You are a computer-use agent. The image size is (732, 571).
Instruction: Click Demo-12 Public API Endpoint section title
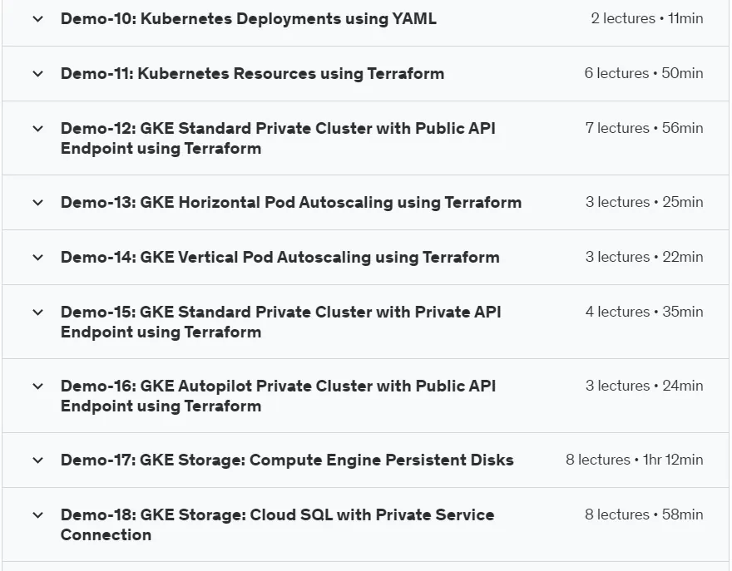click(278, 138)
